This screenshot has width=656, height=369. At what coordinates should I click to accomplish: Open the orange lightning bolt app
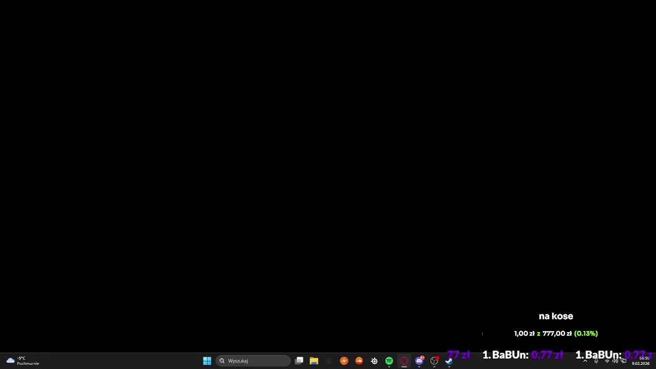coord(344,361)
